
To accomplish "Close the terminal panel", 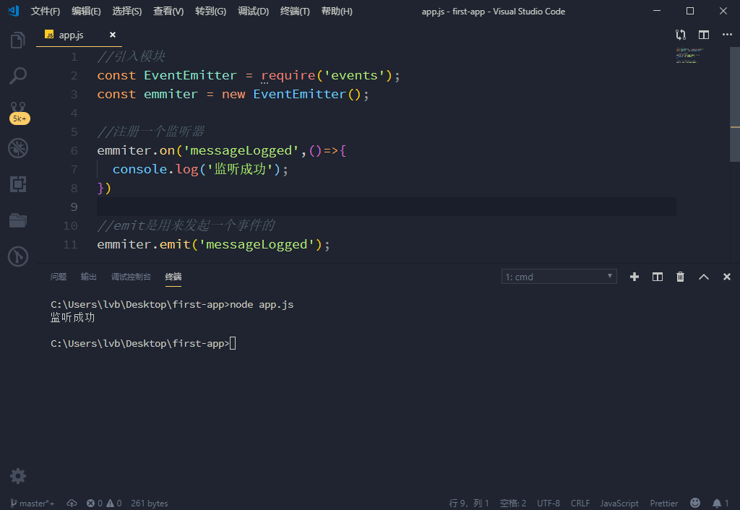I will point(727,277).
